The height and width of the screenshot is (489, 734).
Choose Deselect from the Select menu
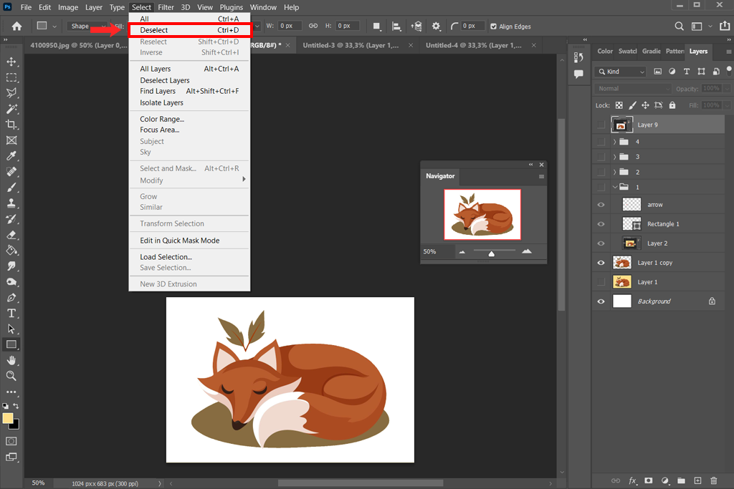coord(189,30)
